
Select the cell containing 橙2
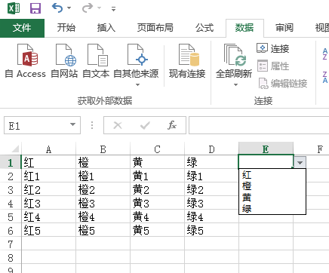click(x=103, y=190)
